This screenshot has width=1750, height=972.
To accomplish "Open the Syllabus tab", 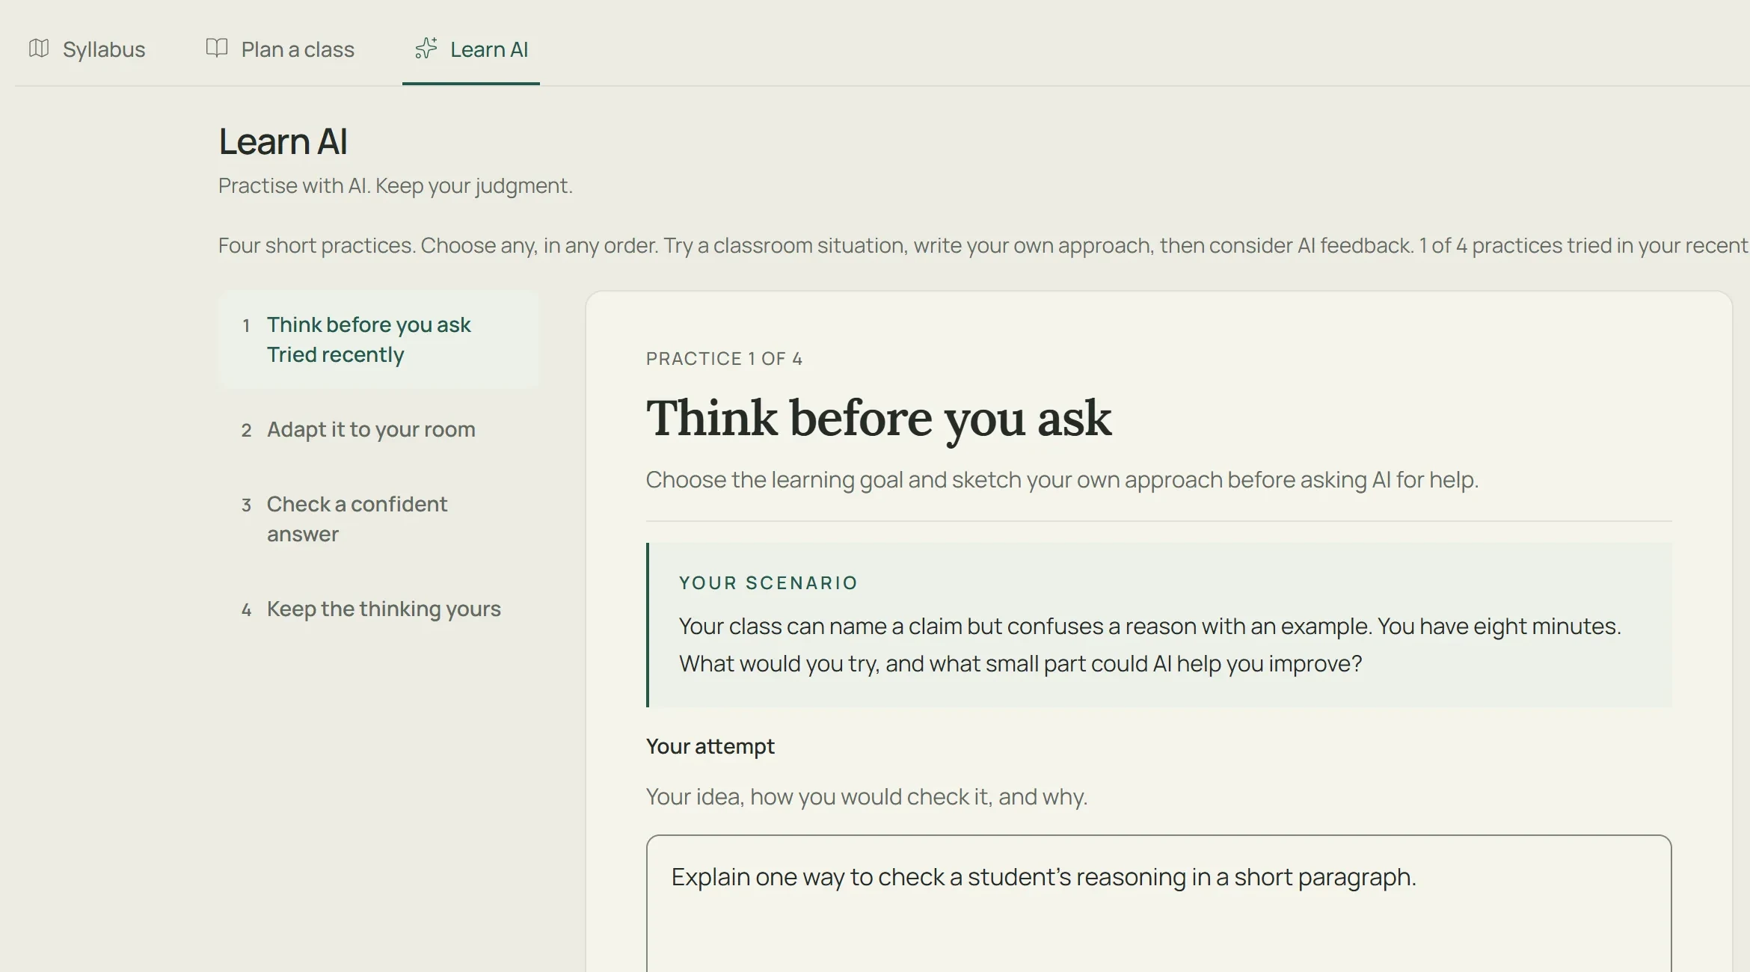I will tap(87, 49).
